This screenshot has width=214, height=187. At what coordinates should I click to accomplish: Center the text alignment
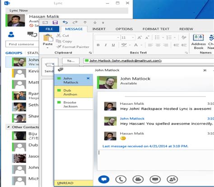coord(158,45)
